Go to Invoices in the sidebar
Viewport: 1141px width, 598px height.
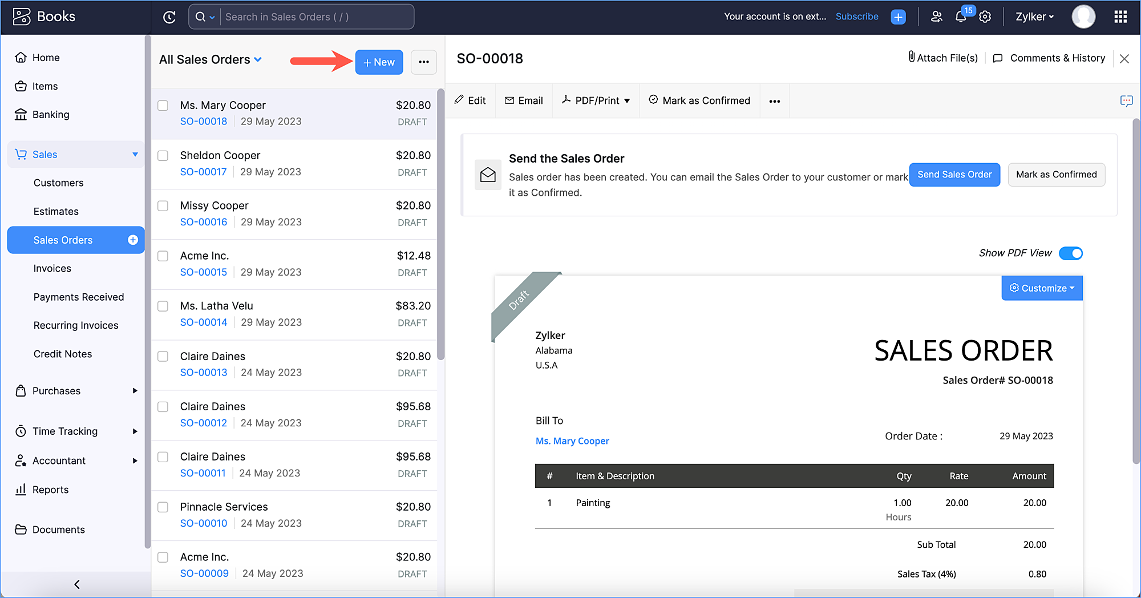[52, 269]
